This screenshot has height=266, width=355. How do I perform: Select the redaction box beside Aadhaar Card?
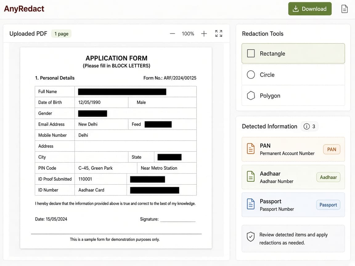click(x=155, y=190)
